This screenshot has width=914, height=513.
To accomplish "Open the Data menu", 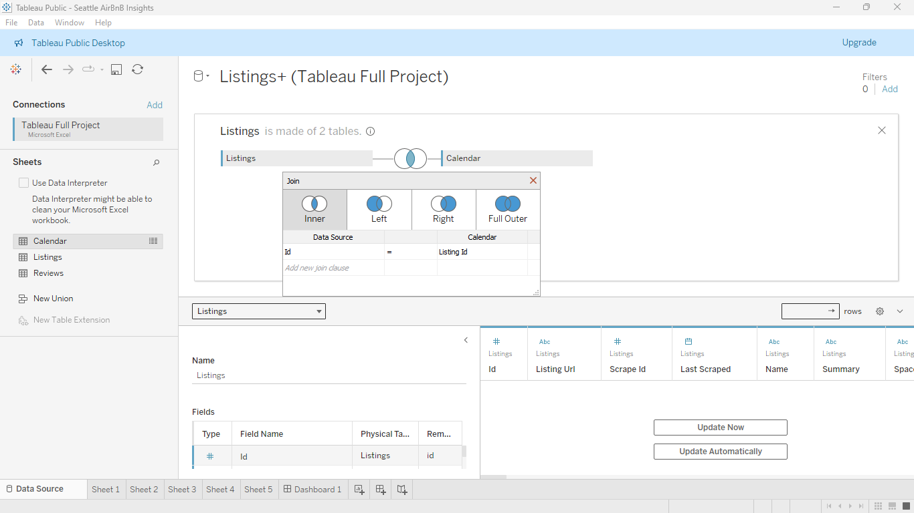I will coord(36,23).
